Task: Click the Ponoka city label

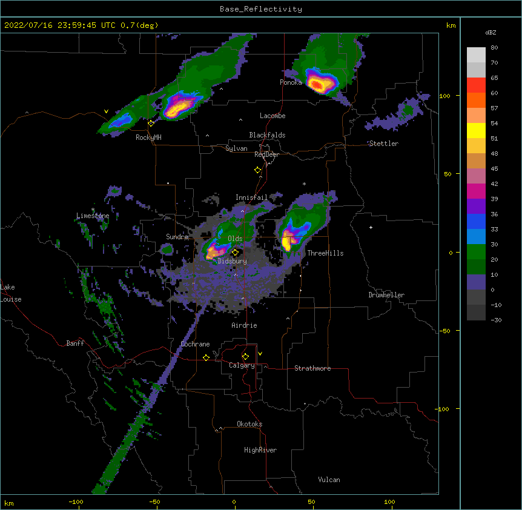Action: coord(291,82)
